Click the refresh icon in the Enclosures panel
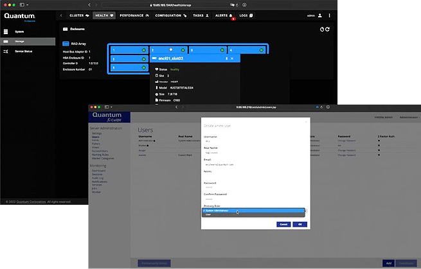421x269 pixels. click(328, 30)
